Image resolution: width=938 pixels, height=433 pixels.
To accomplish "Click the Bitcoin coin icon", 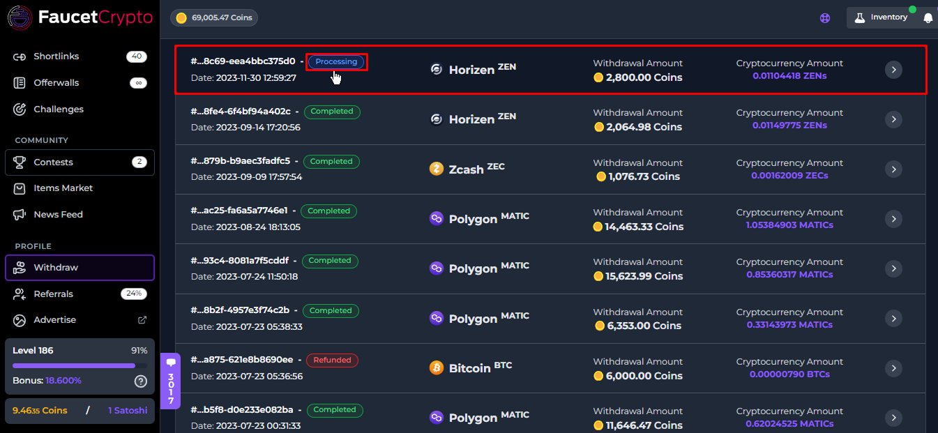I will pos(437,367).
